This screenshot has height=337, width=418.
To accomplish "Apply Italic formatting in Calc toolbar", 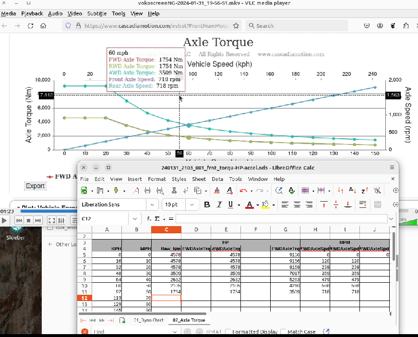I will pos(219,205).
